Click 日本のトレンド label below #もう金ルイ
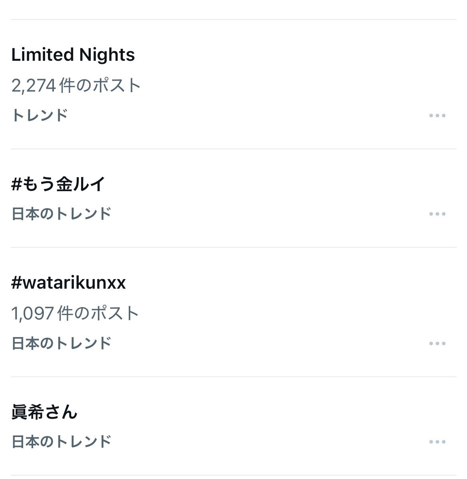 click(x=62, y=214)
